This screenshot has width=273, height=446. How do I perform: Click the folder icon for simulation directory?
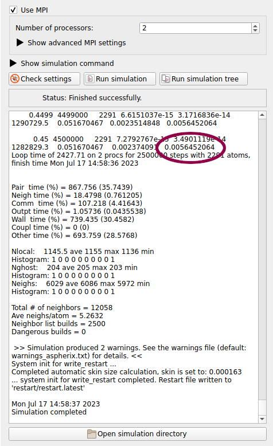(91, 434)
